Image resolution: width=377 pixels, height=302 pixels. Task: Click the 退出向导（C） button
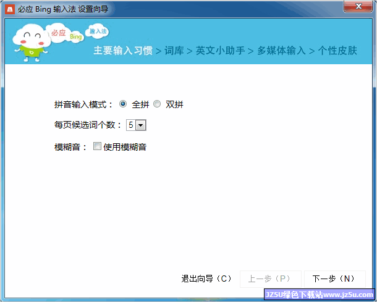pyautogui.click(x=206, y=279)
